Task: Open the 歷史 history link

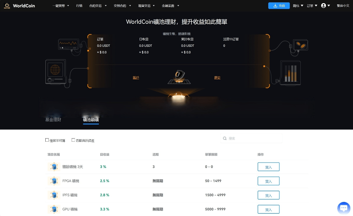Action: coord(217,78)
